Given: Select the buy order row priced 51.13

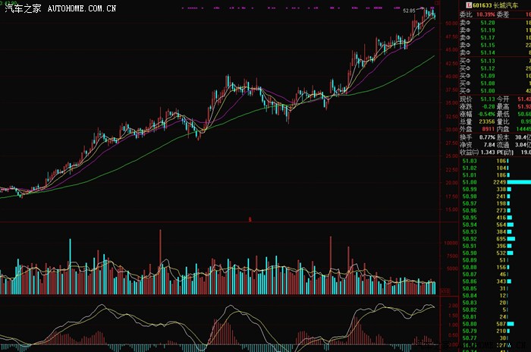Looking at the screenshot, I should (x=495, y=61).
